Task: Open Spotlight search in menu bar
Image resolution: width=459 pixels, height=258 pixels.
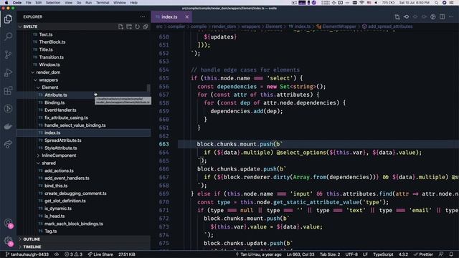Action: coord(436,3)
